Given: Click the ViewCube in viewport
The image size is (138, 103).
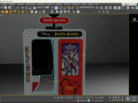Looking at the screenshot, I should point(135,20).
